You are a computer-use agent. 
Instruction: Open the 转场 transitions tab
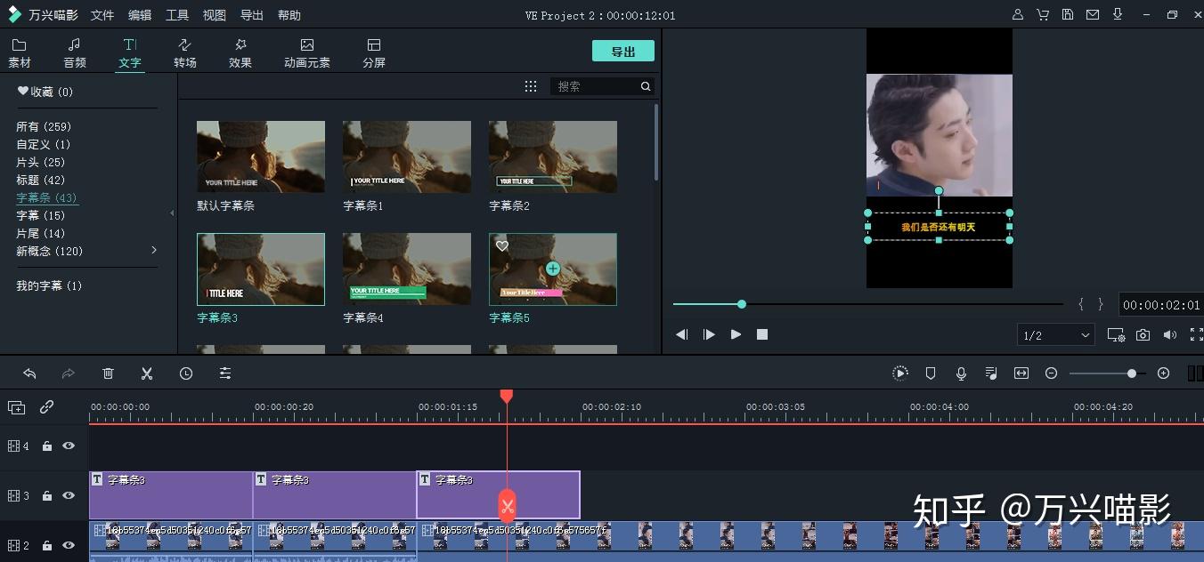[185, 53]
